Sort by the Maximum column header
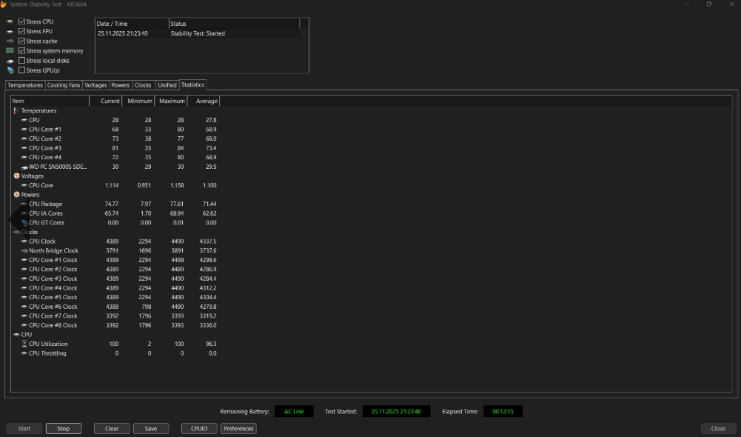This screenshot has height=437, width=741. (171, 101)
